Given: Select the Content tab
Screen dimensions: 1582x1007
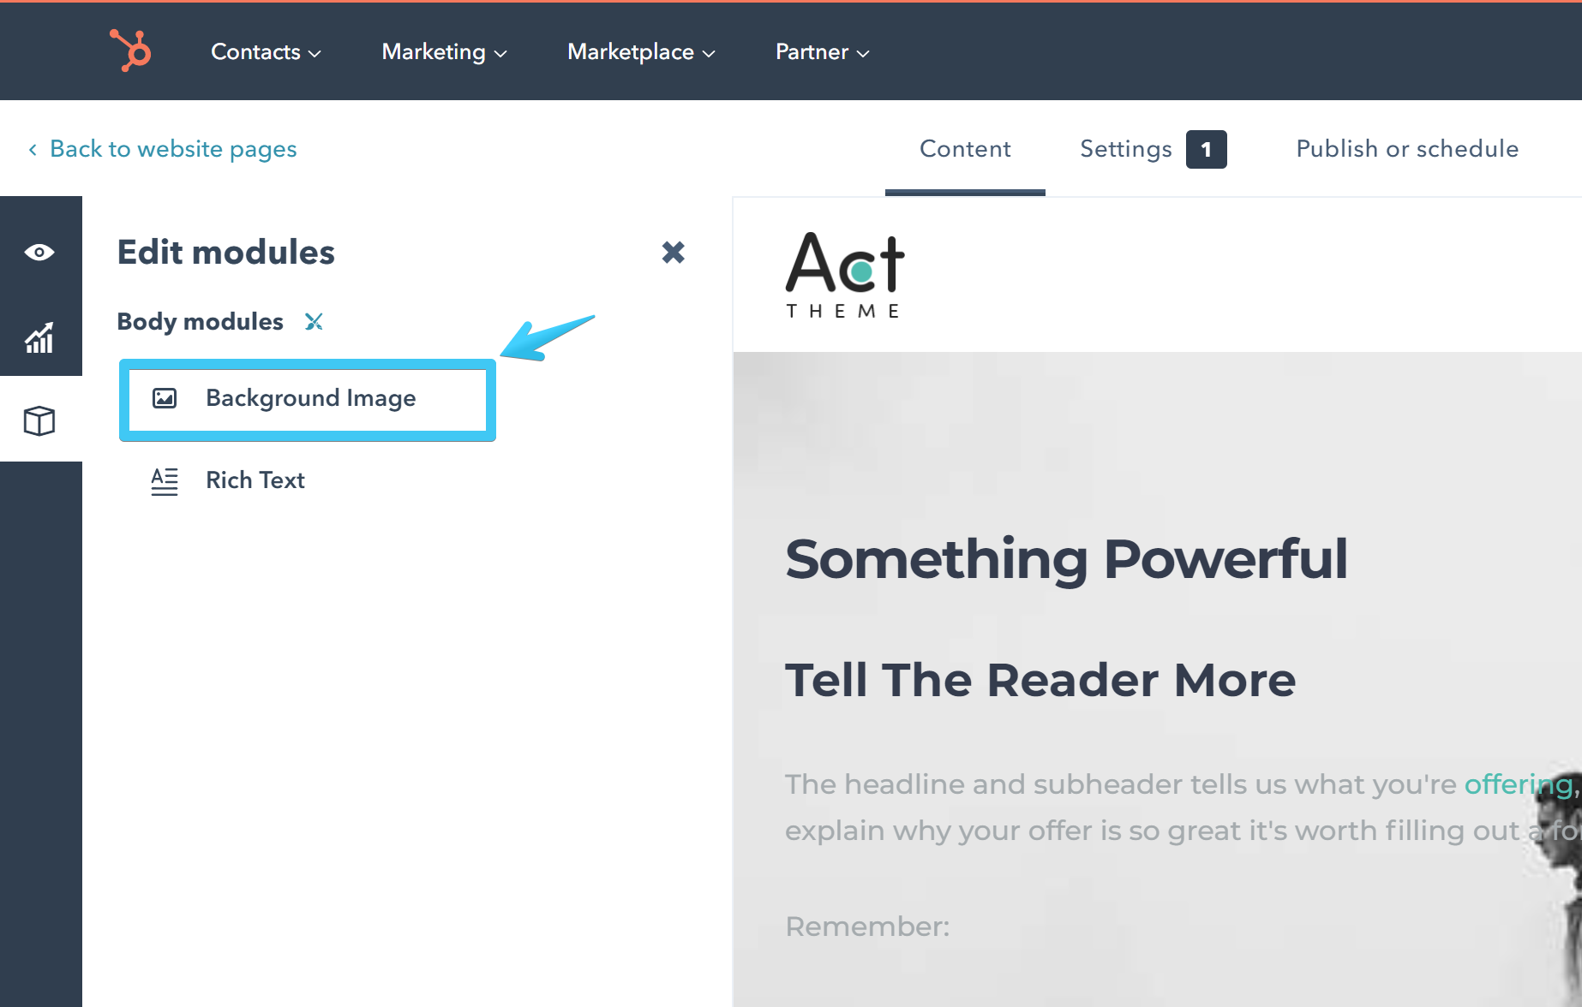Looking at the screenshot, I should click(964, 148).
